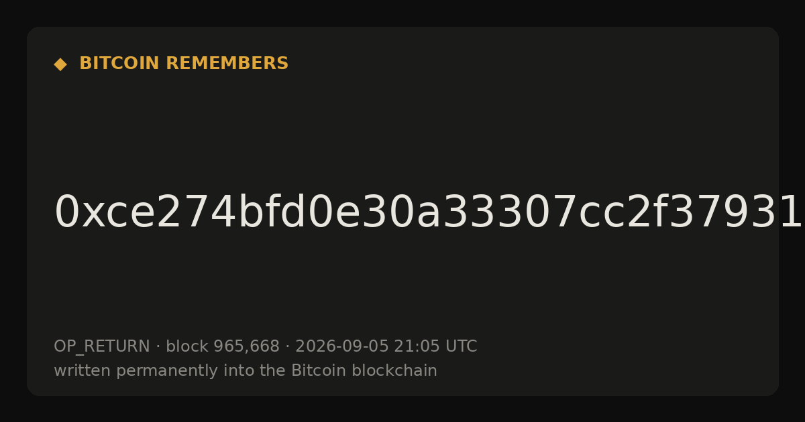This screenshot has width=805, height=422.
Task: Click the word block in the metadata line
Action: (187, 347)
